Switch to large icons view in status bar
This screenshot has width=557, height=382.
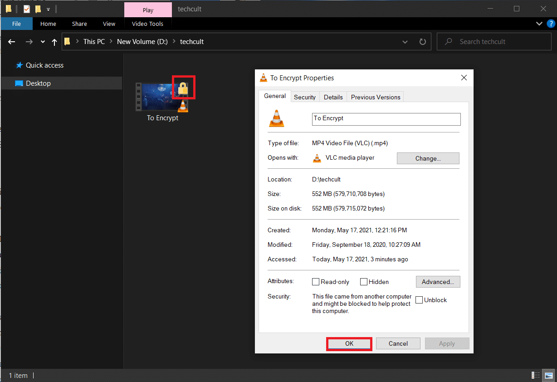(549, 375)
